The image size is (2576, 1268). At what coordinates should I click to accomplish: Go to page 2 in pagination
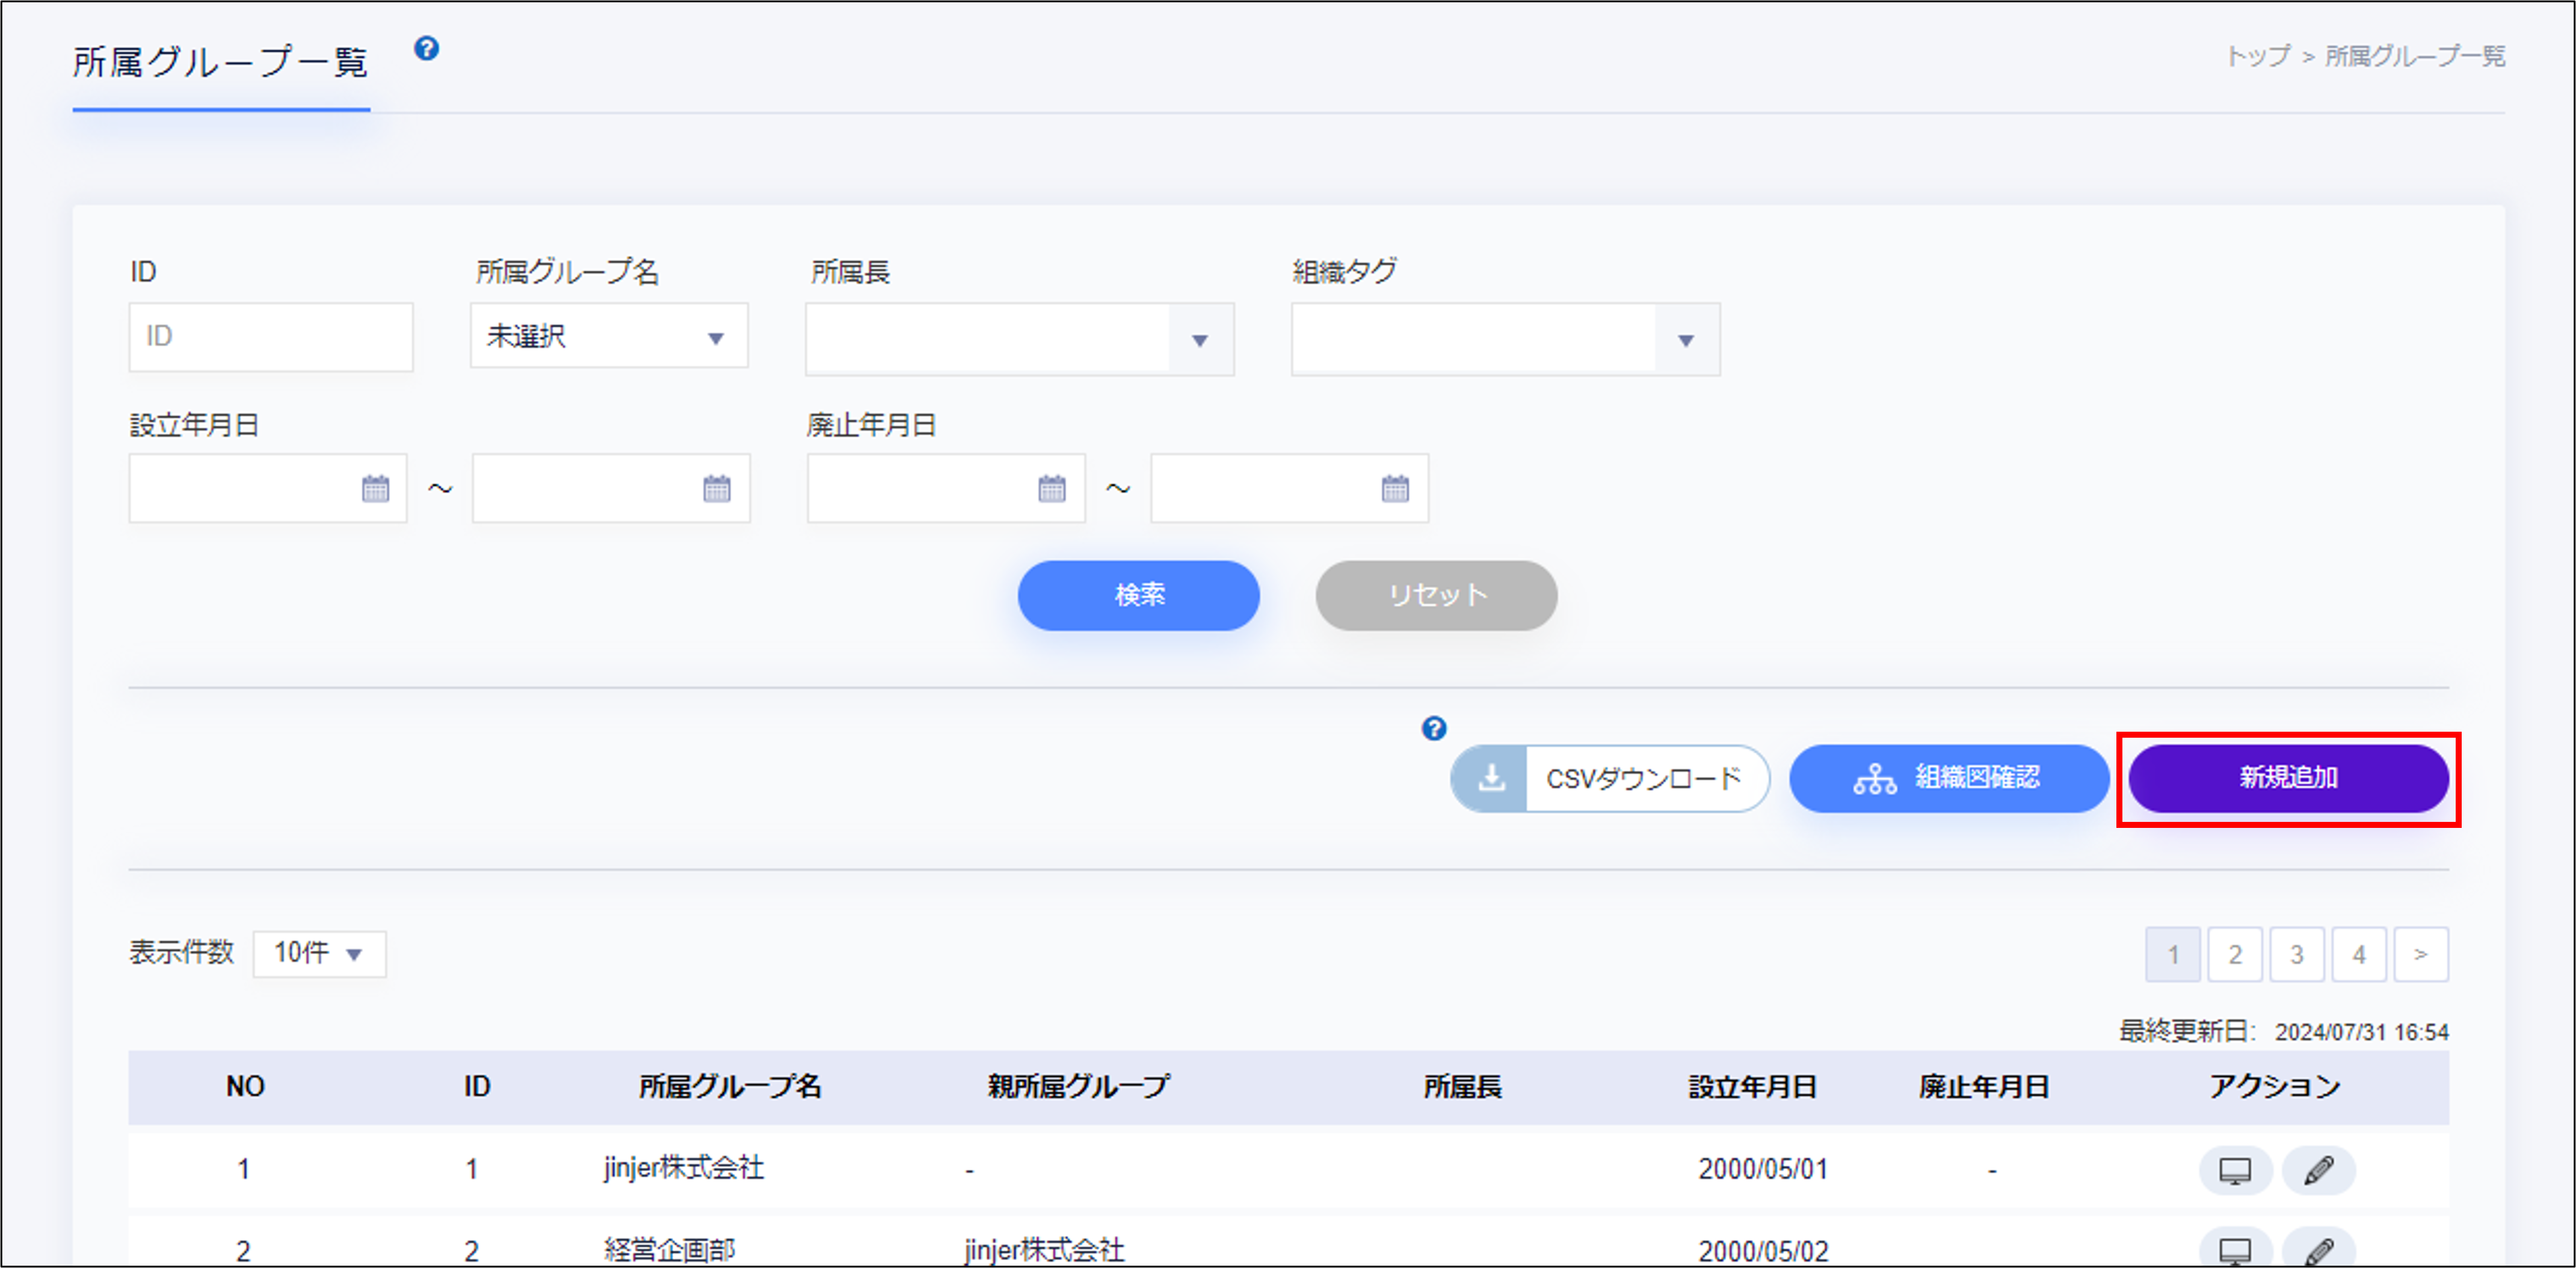click(x=2234, y=954)
